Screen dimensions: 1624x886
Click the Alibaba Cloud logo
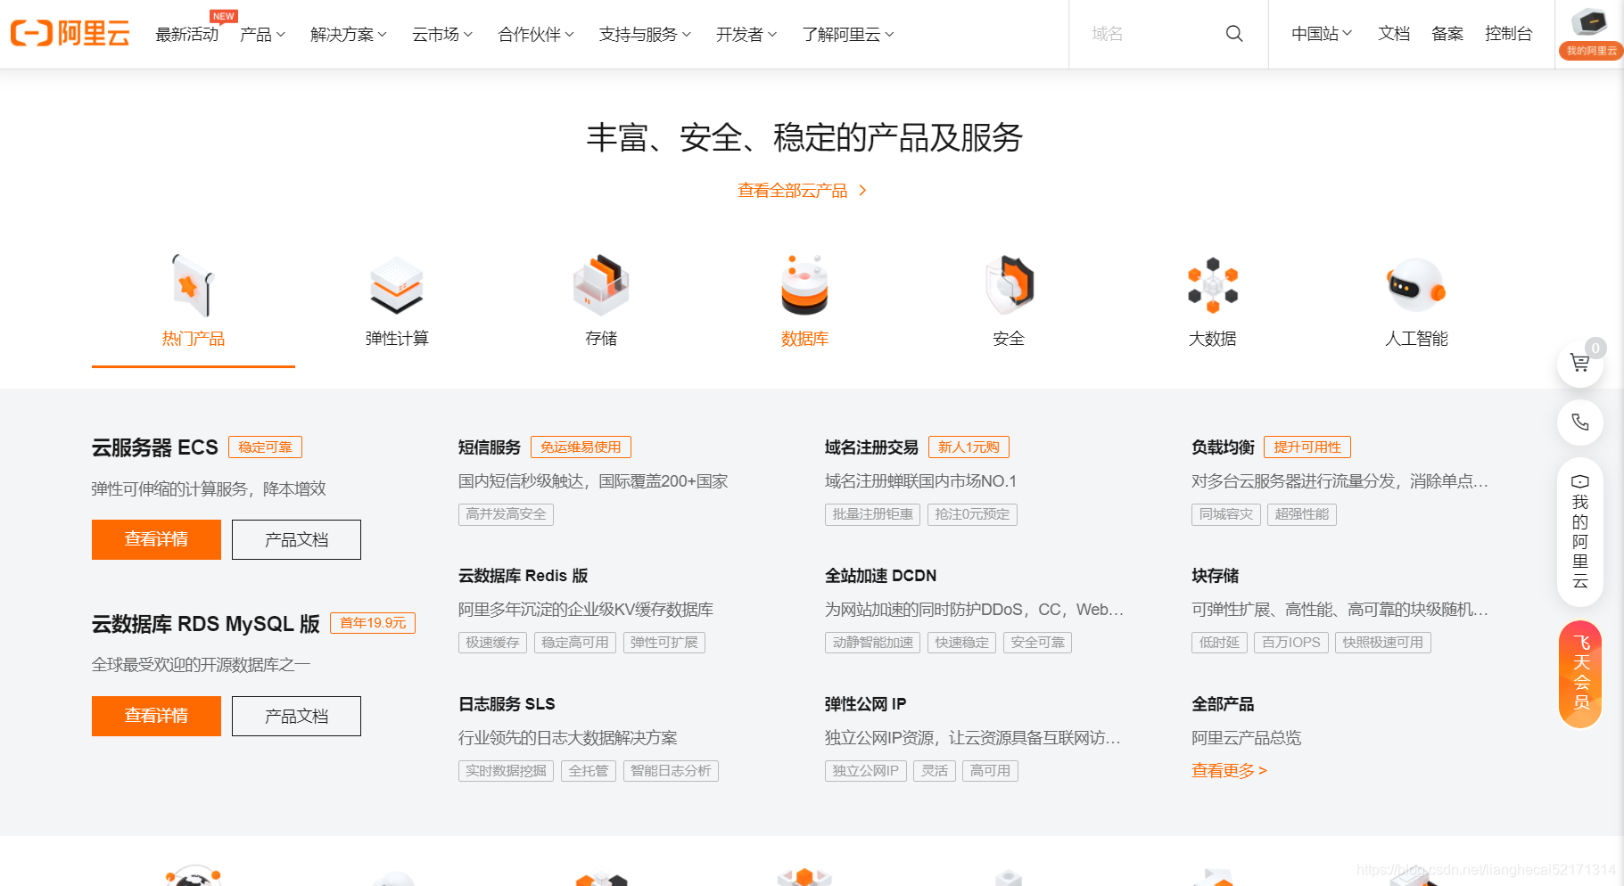point(70,34)
